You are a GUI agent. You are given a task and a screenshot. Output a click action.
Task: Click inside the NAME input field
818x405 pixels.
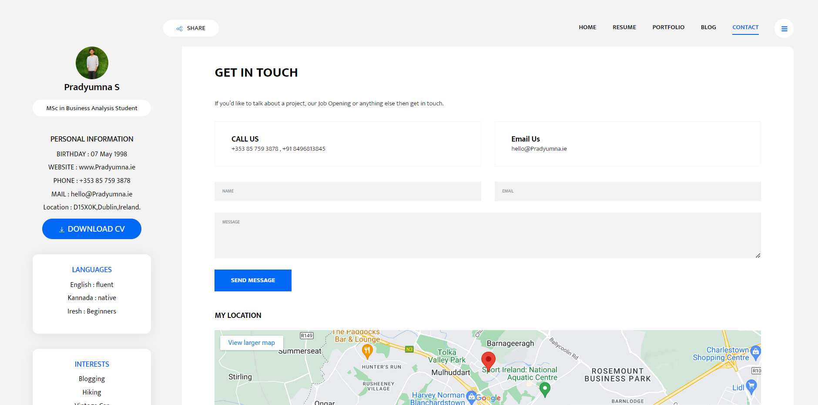[x=347, y=191]
